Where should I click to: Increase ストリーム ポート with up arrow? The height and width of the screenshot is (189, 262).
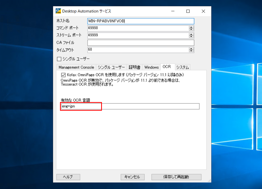point(191,34)
